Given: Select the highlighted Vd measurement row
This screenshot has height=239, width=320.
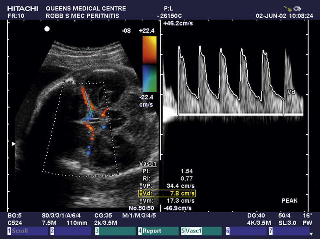Looking at the screenshot, I should [x=167, y=193].
